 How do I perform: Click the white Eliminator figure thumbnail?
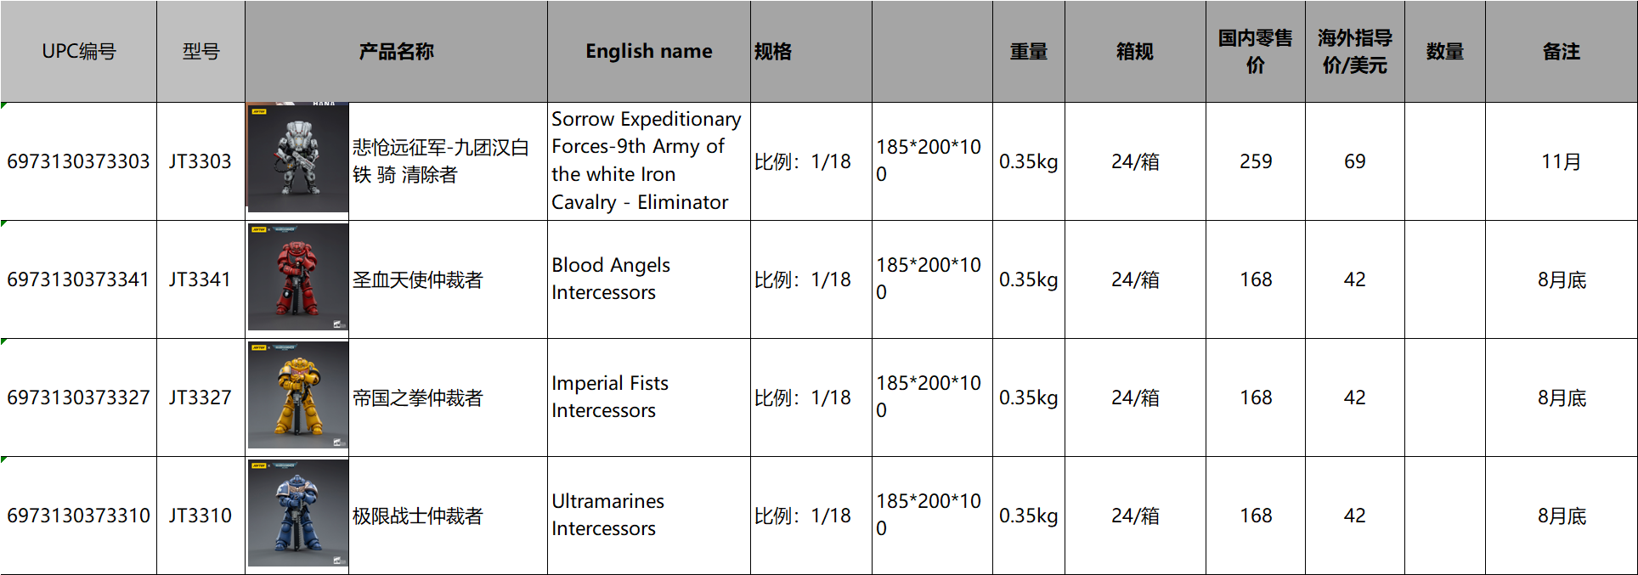297,158
